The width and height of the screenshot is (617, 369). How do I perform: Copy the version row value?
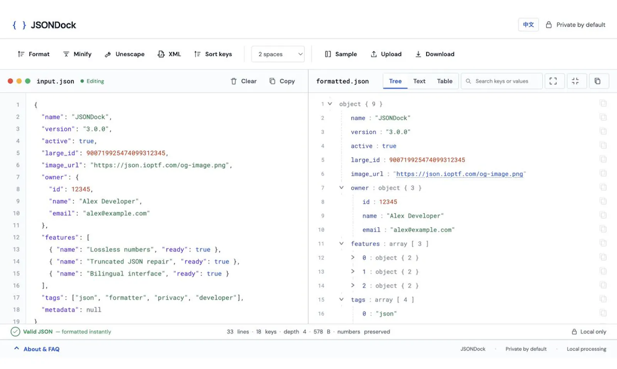(603, 131)
